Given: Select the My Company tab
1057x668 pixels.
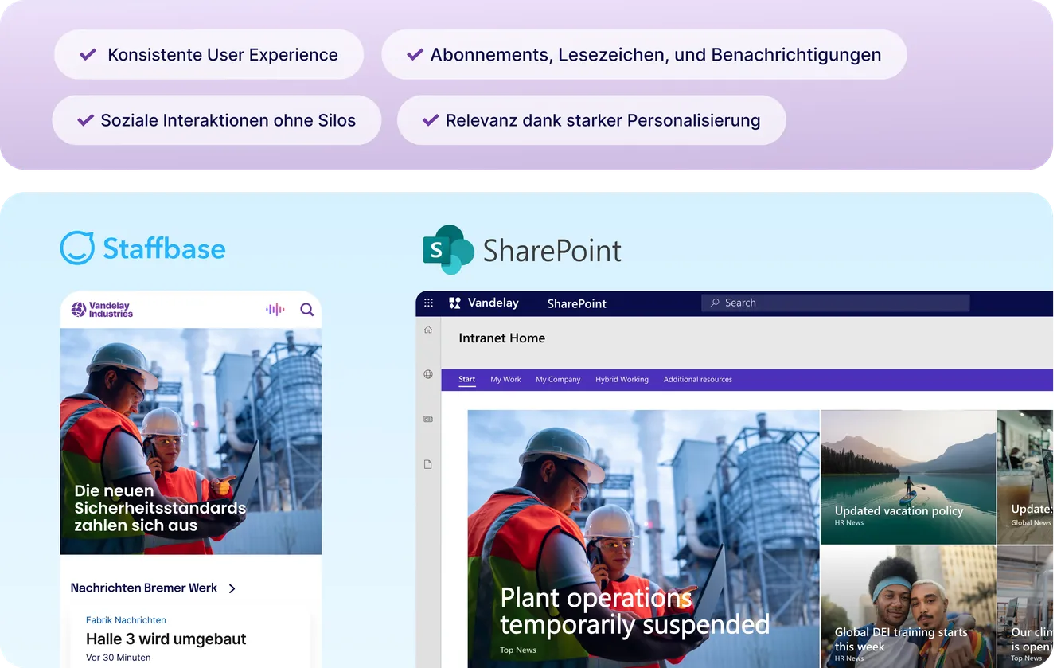Looking at the screenshot, I should point(558,379).
